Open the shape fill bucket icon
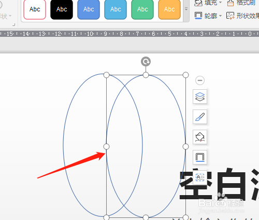This screenshot has width=259, height=220. tap(200, 137)
